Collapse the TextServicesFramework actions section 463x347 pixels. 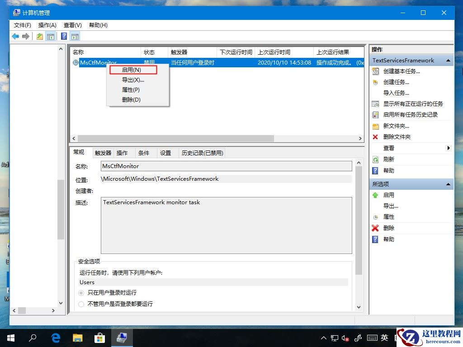[448, 60]
